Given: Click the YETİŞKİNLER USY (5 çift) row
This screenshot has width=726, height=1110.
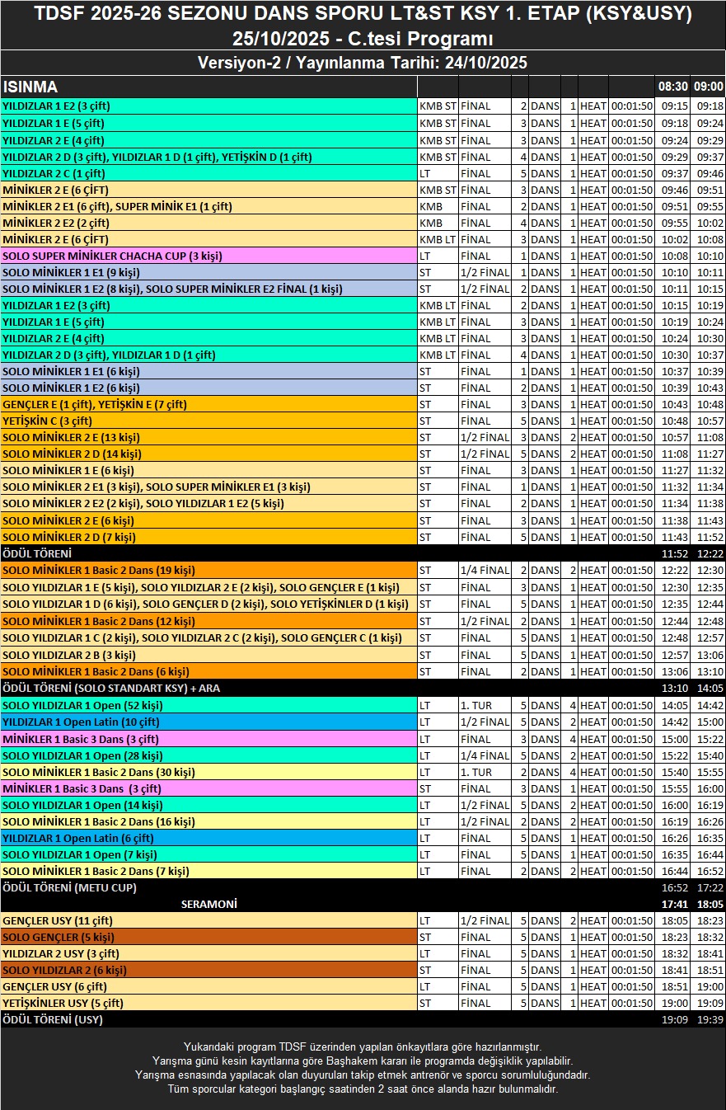Looking at the screenshot, I should coord(63,1003).
